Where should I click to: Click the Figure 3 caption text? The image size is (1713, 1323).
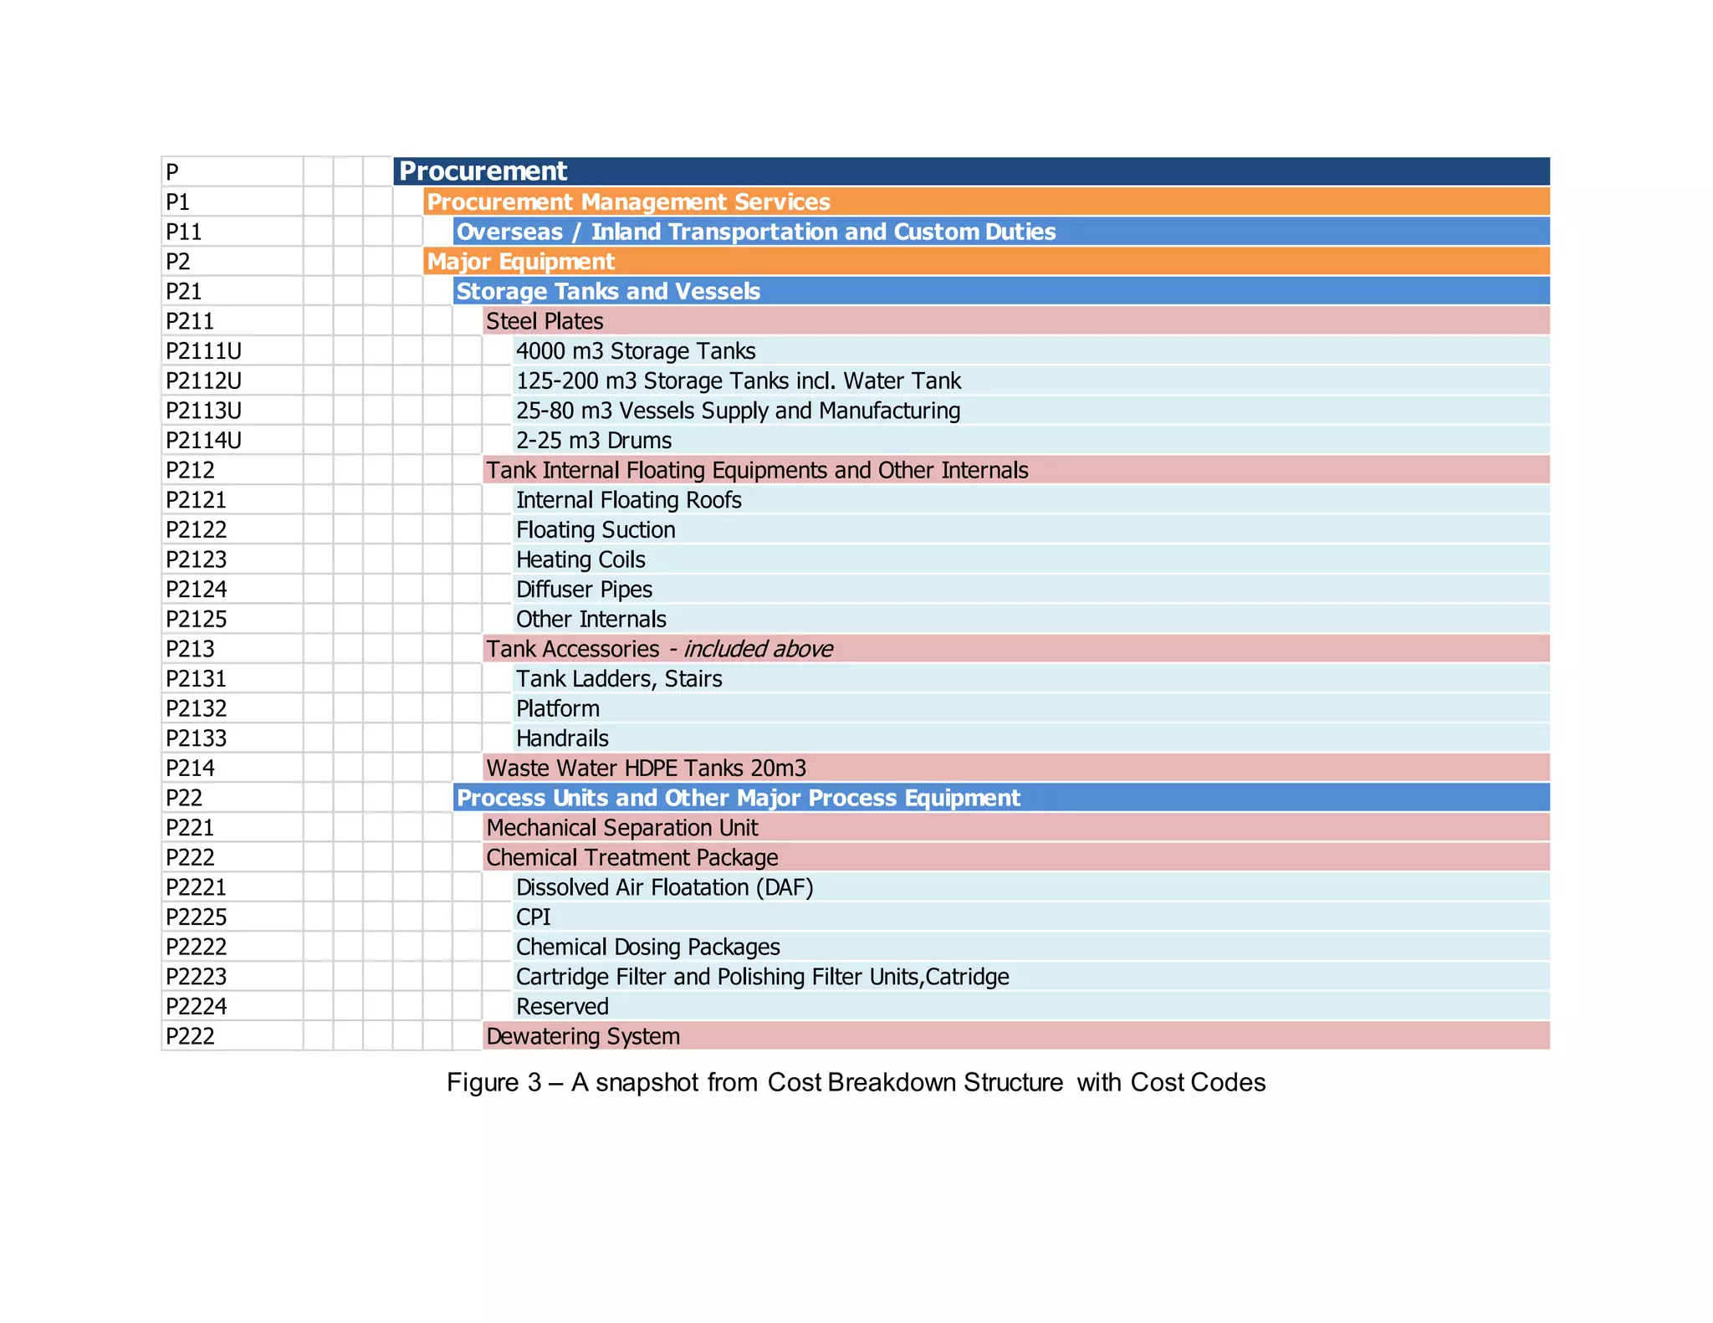[x=856, y=1082]
